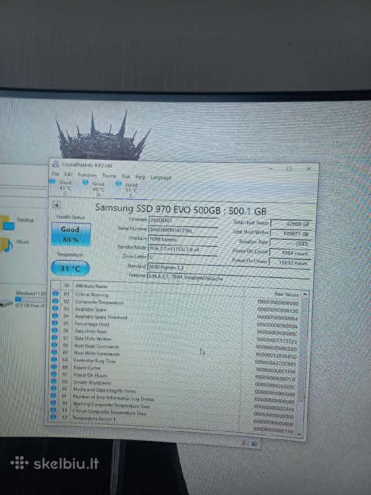Viewport: 371px width, 495px height.
Task: Click the Power On Hours value box
Action: click(x=289, y=262)
